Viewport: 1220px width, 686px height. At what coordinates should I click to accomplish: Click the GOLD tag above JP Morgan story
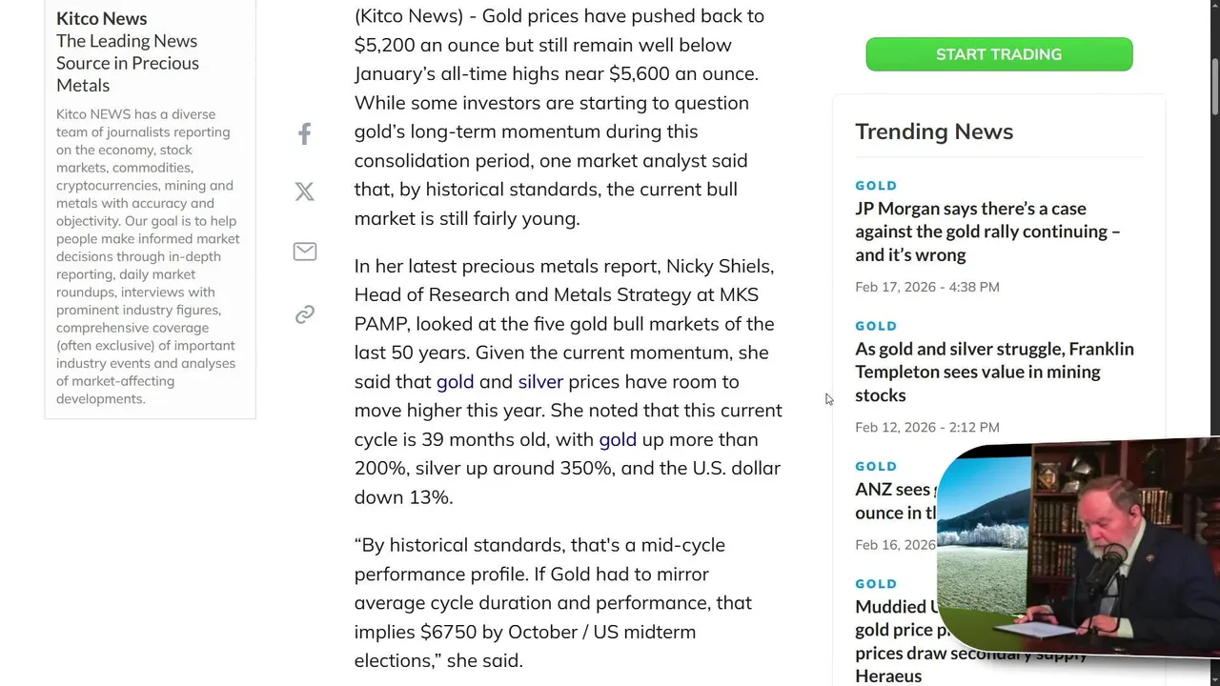876,186
